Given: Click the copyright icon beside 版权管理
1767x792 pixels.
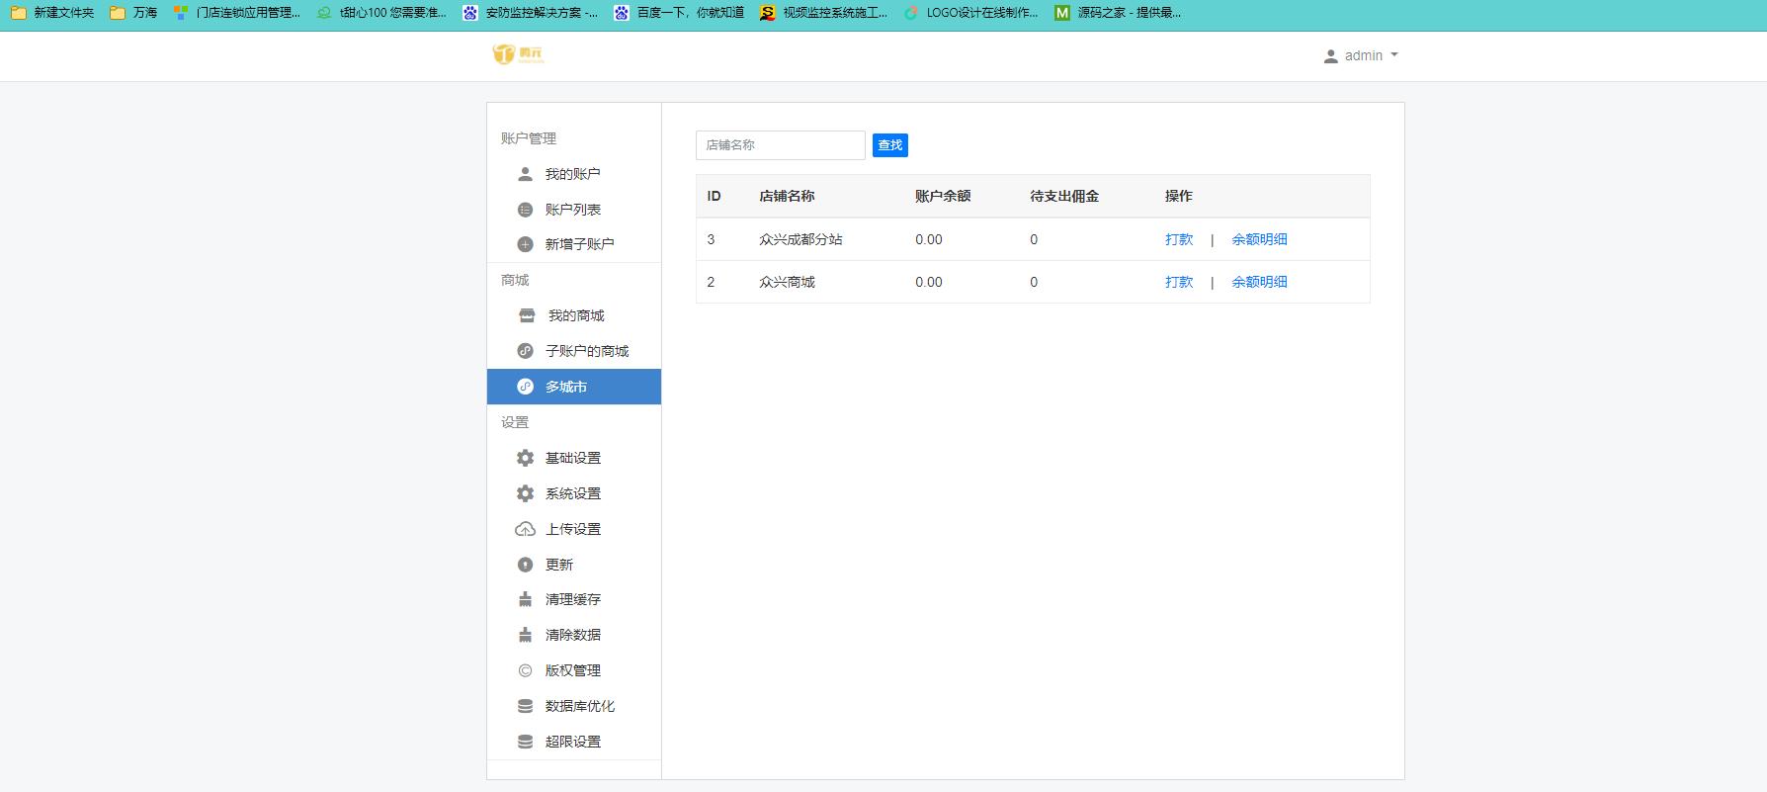Looking at the screenshot, I should [x=525, y=670].
